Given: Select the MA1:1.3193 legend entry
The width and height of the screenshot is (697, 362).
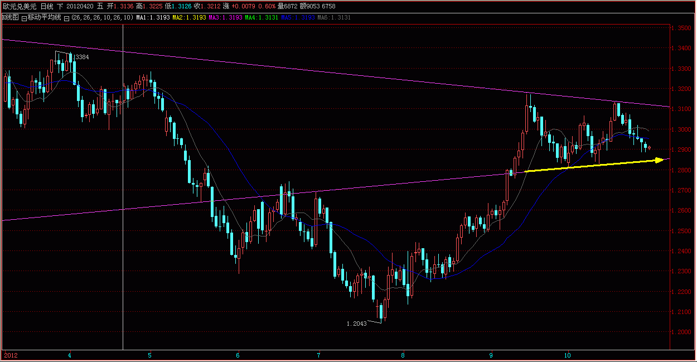Looking at the screenshot, I should pos(153,17).
